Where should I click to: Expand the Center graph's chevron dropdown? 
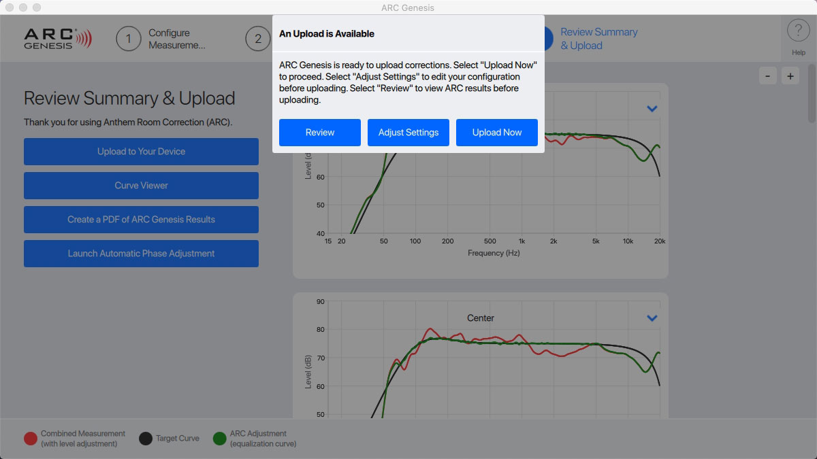[x=652, y=318]
